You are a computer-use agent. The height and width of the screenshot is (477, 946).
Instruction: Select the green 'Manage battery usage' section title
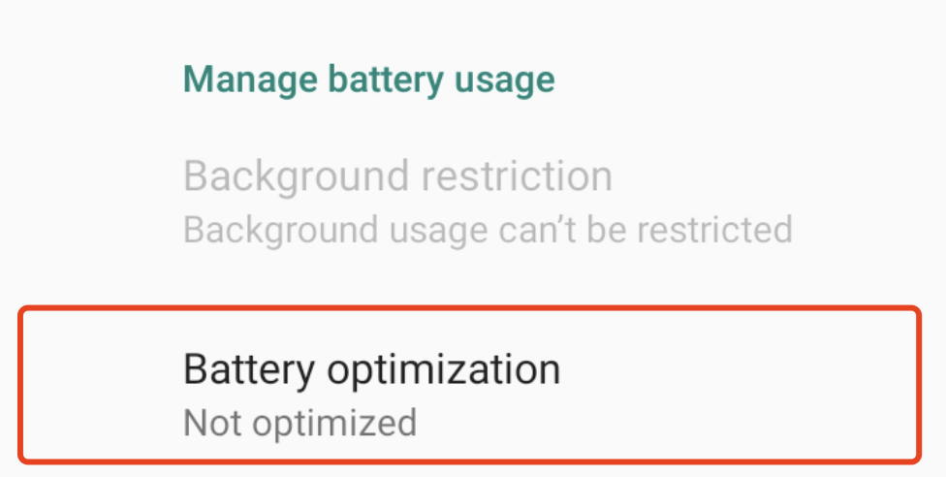tap(368, 79)
